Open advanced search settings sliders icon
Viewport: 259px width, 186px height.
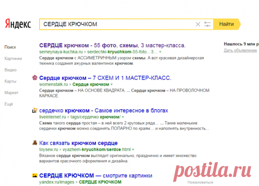point(207,24)
